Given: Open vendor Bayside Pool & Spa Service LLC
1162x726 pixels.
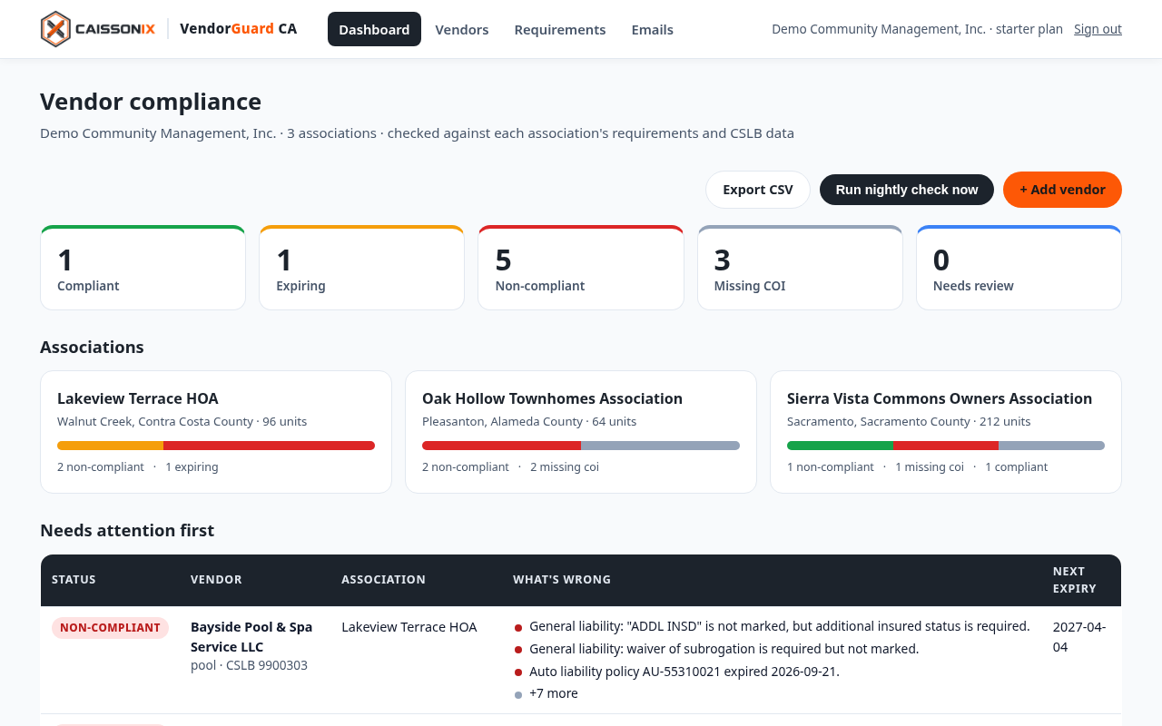Looking at the screenshot, I should (251, 636).
